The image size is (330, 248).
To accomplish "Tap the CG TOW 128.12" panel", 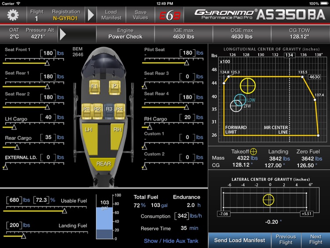I will tap(300, 34).
